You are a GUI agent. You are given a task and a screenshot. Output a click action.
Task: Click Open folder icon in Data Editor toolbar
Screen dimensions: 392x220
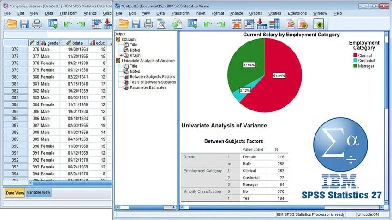[x=12, y=24]
